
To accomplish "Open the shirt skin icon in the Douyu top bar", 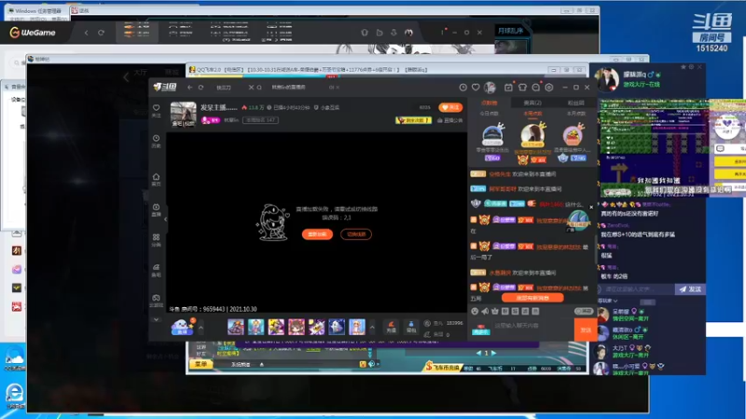I will pyautogui.click(x=522, y=88).
